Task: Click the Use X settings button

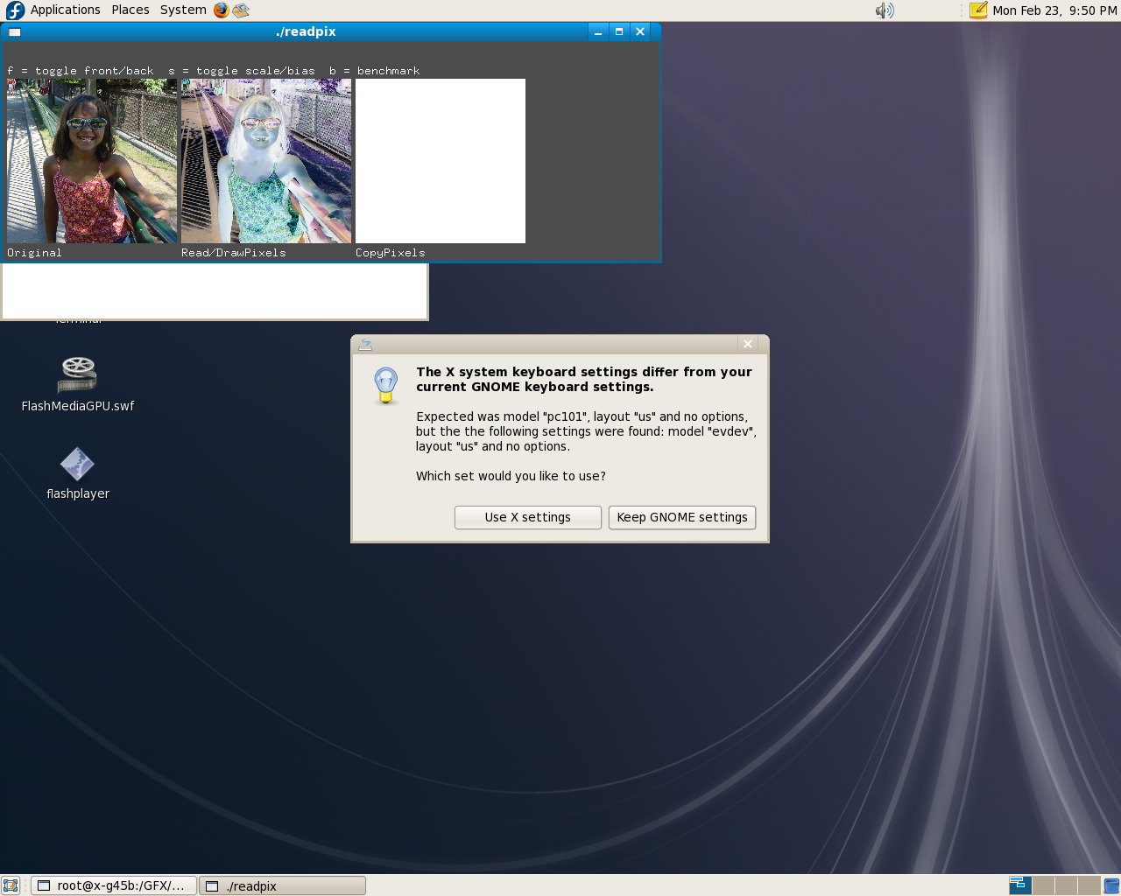Action: (x=527, y=517)
